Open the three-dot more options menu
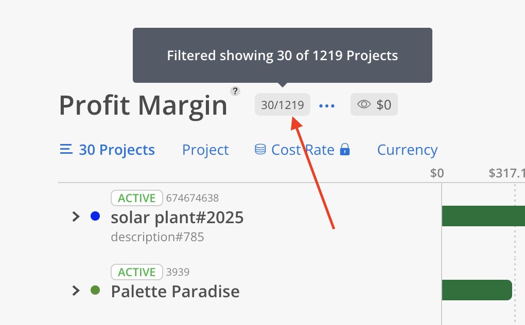The width and height of the screenshot is (525, 325). click(327, 105)
